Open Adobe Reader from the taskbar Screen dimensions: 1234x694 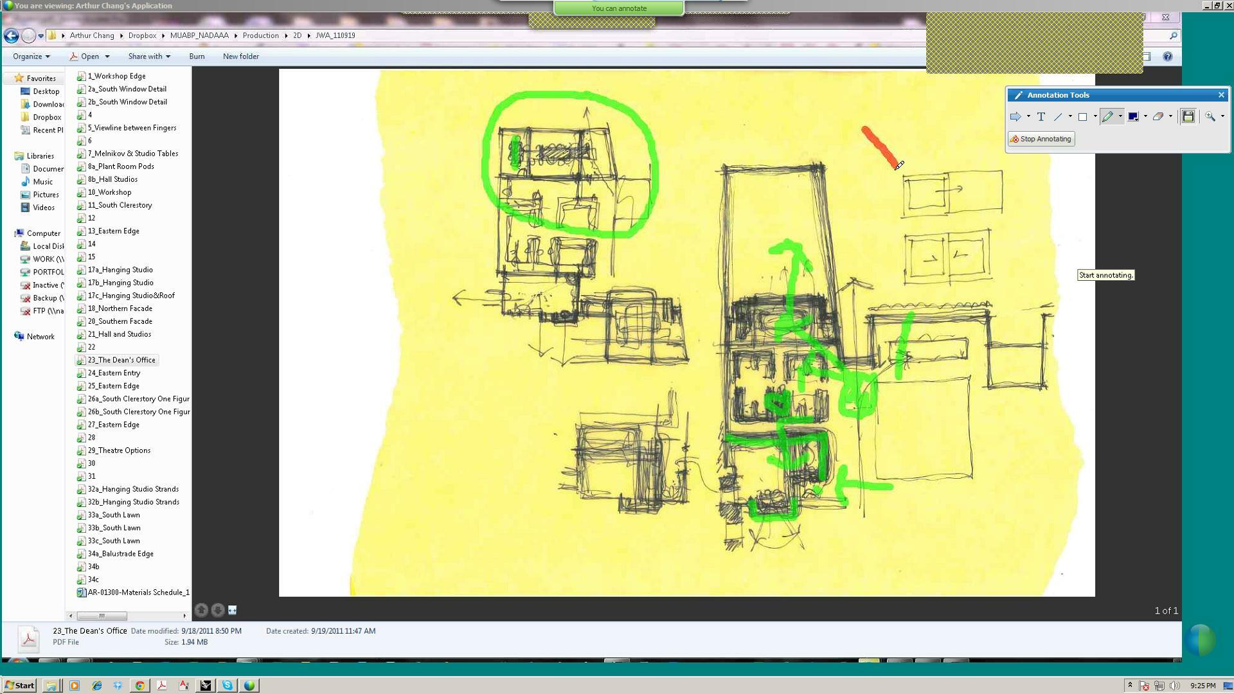(x=161, y=686)
